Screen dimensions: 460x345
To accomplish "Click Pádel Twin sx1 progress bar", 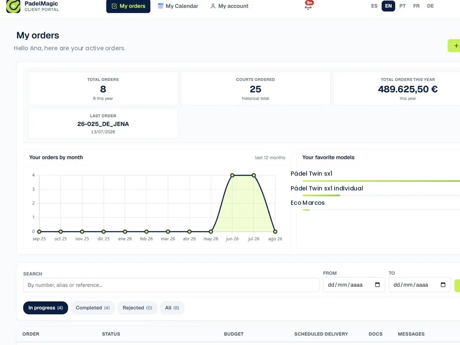I will tap(381, 181).
